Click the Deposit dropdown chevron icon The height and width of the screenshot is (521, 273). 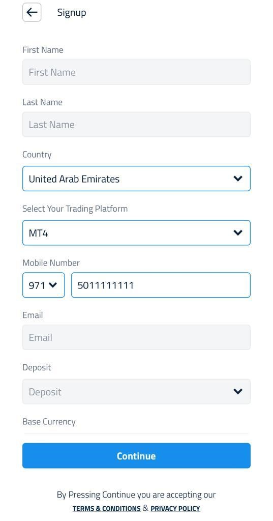coord(238,391)
